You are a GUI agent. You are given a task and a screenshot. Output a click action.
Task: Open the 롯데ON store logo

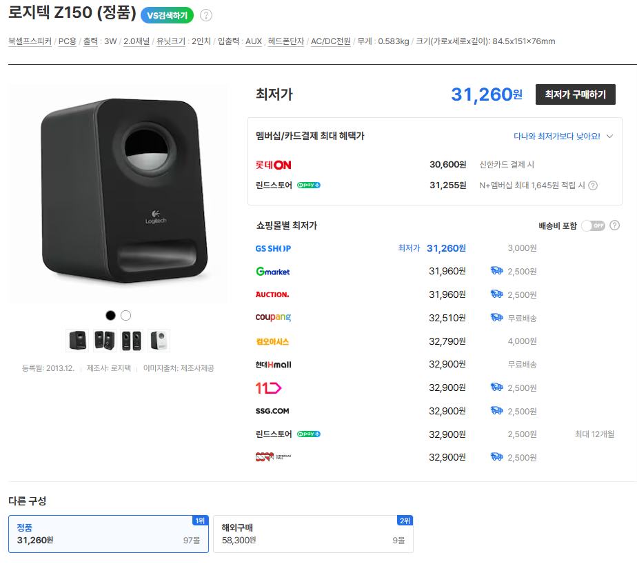click(x=274, y=165)
